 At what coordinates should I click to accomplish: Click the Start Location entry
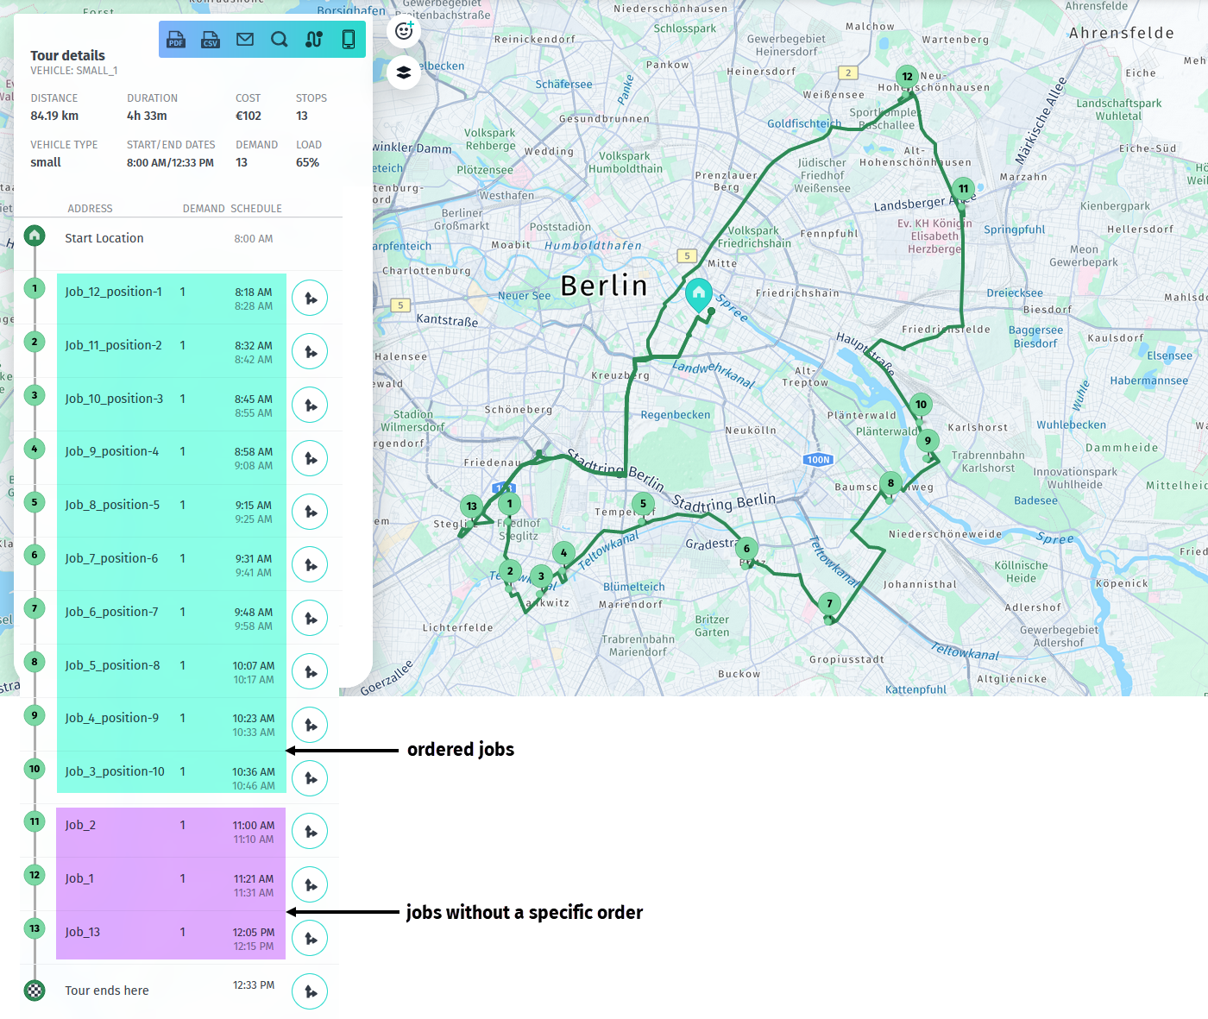(104, 238)
